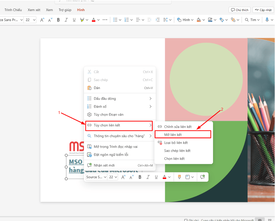
Task: Open the Xem tab
Action: (x=49, y=10)
